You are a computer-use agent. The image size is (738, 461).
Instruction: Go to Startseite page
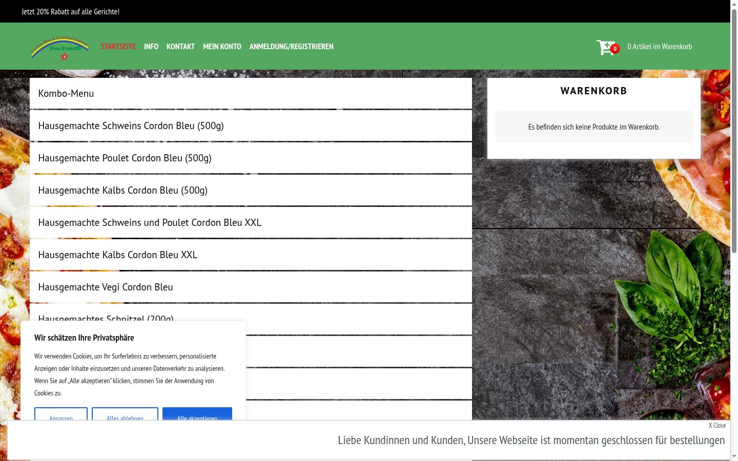click(118, 47)
